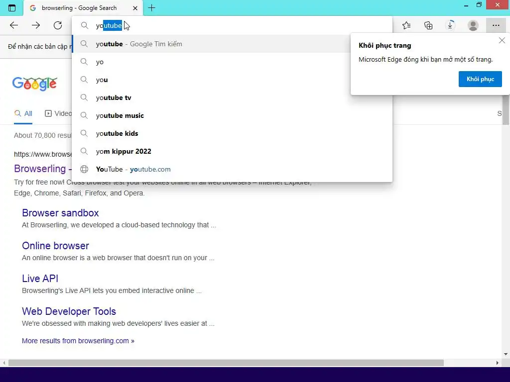Open the Browserling result title link
Screen dimensions: 510x382
(x=43, y=169)
